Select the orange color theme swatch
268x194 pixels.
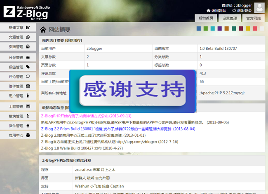[227, 28]
